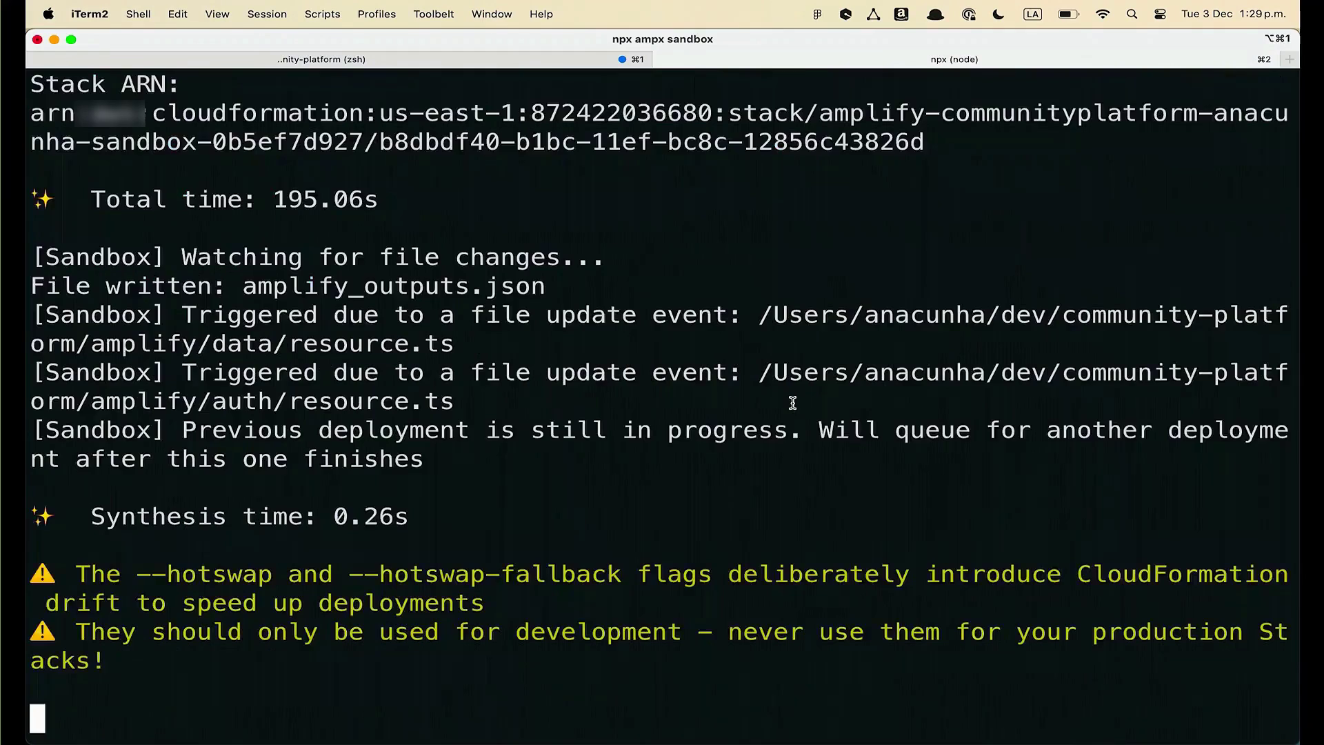This screenshot has width=1324, height=745.
Task: Open the Help menu
Action: tap(541, 14)
